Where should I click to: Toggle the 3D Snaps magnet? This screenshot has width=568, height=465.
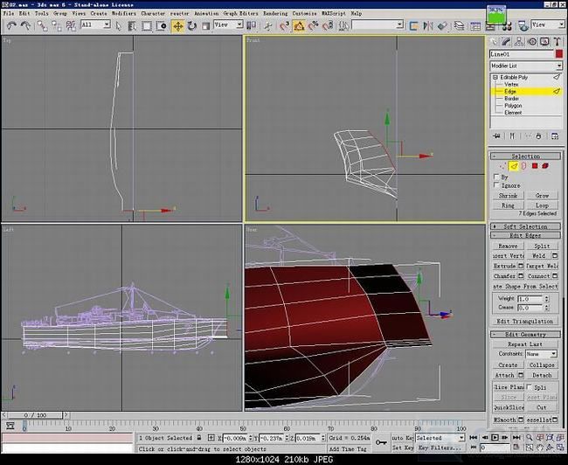pos(285,25)
